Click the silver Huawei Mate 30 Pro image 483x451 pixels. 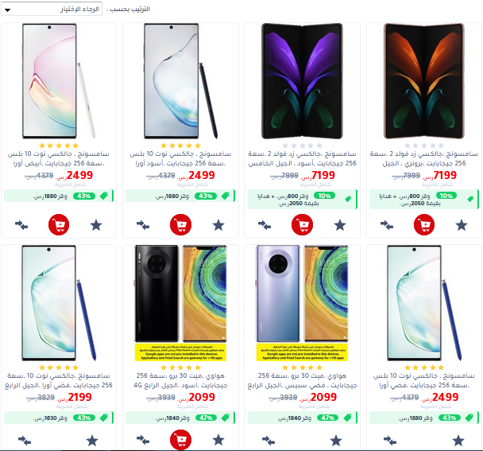click(302, 303)
